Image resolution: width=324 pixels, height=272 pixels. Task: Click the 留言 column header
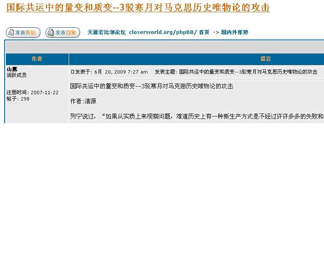265,59
